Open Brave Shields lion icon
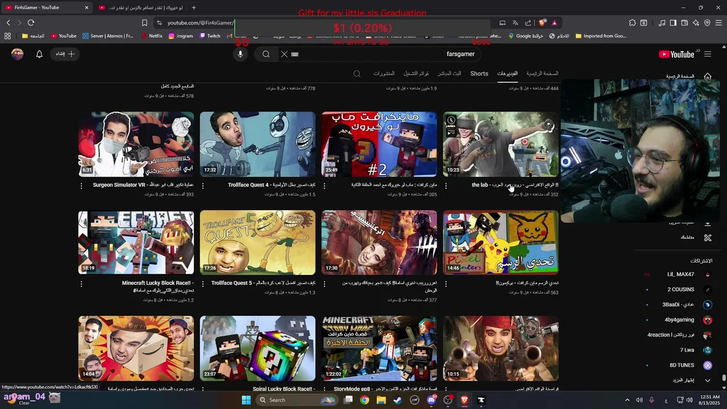 pos(542,23)
